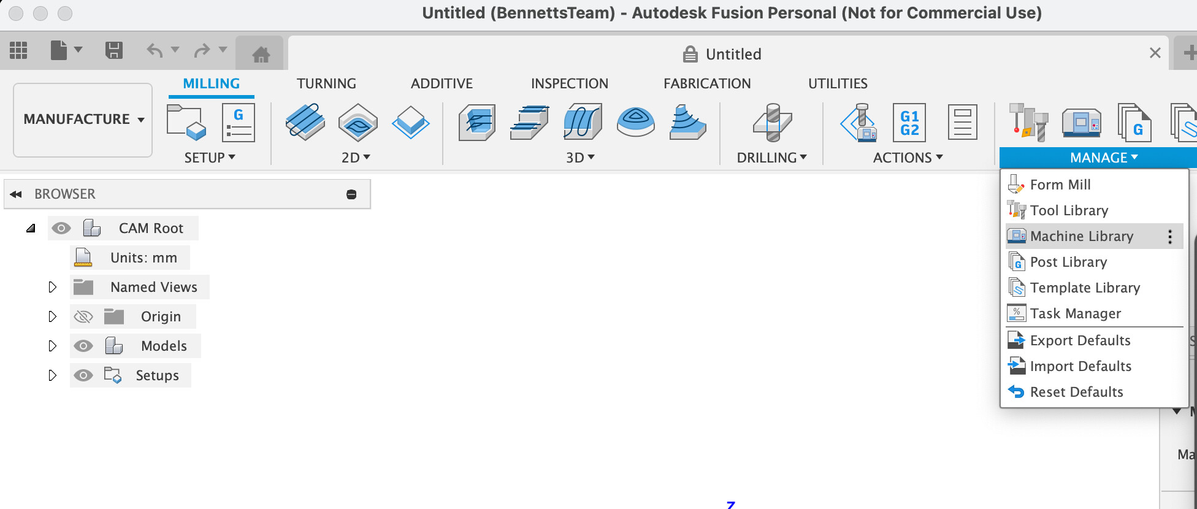Switch to the INSPECTION tab
Image resolution: width=1197 pixels, height=509 pixels.
coord(570,83)
